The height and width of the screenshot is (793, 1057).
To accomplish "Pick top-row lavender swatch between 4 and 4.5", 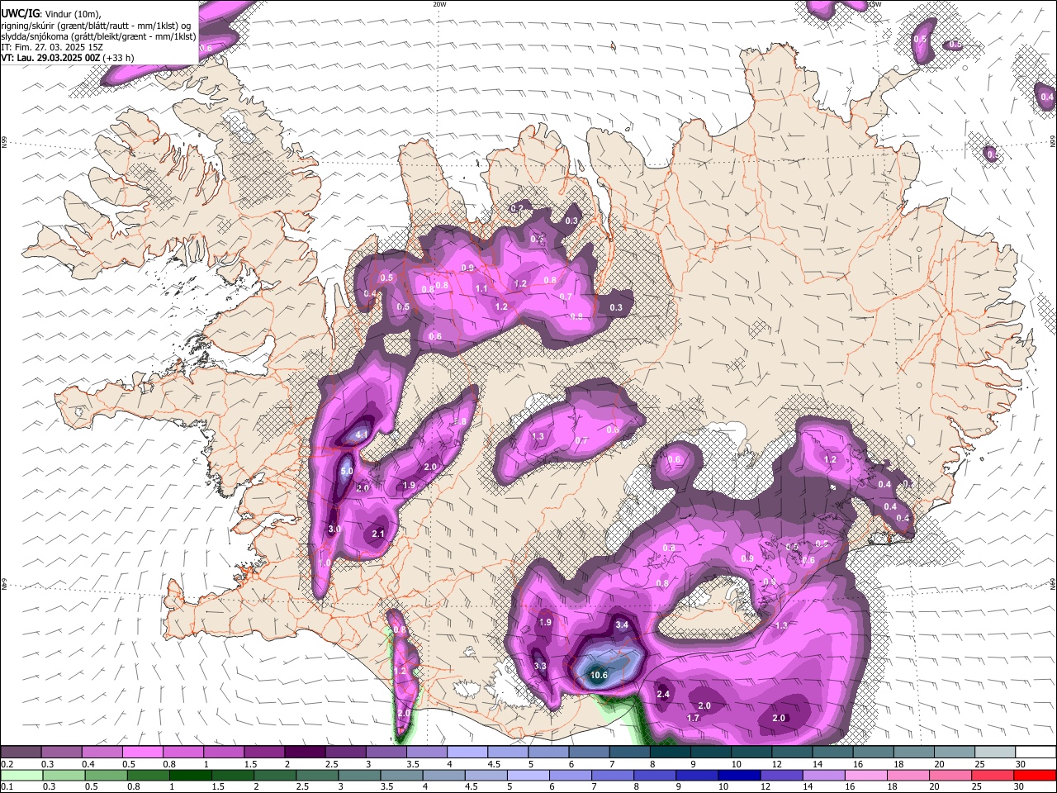I will tap(467, 753).
